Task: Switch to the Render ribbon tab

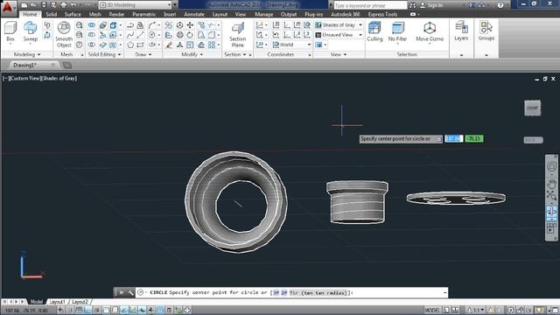Action: (x=116, y=14)
